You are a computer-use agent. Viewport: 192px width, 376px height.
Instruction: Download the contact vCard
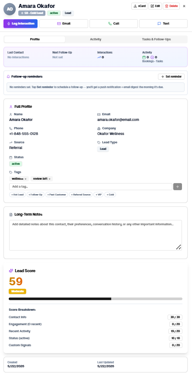pyautogui.click(x=139, y=6)
